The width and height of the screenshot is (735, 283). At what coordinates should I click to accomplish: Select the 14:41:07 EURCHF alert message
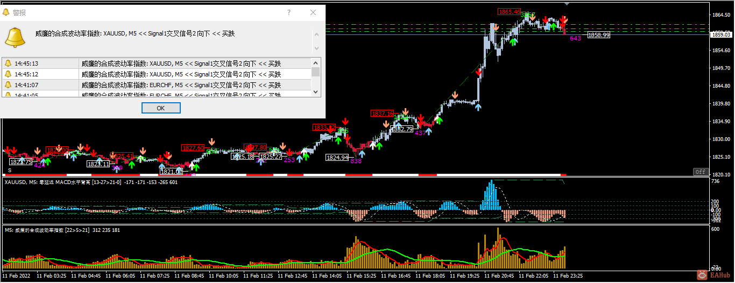[181, 85]
